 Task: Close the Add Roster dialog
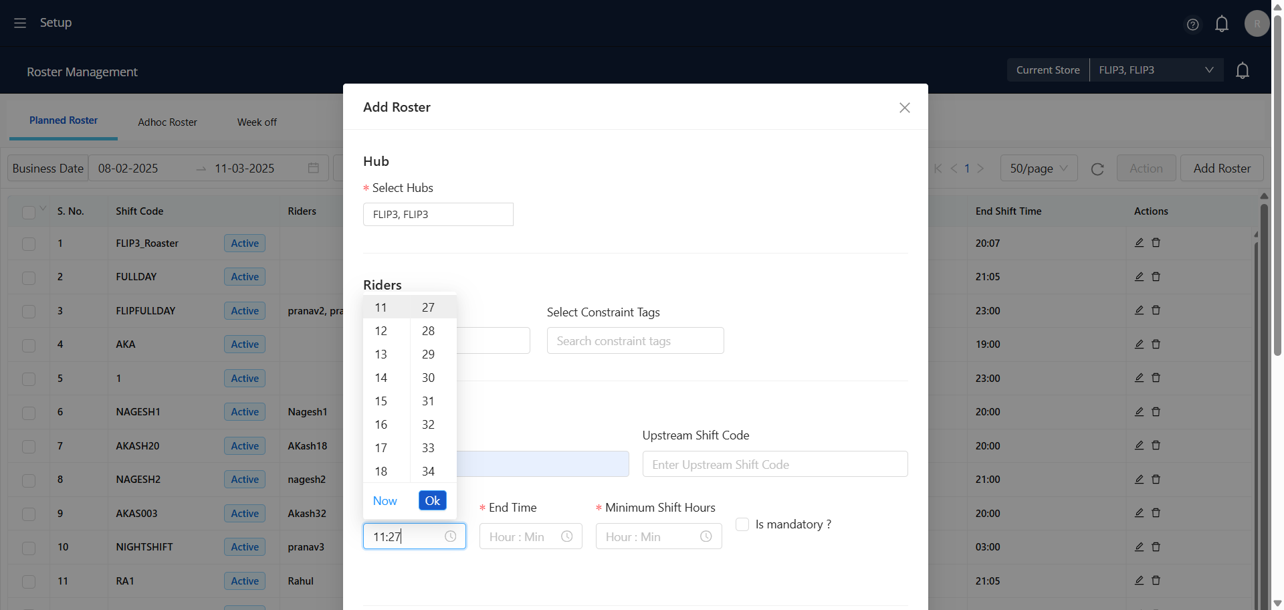(905, 108)
